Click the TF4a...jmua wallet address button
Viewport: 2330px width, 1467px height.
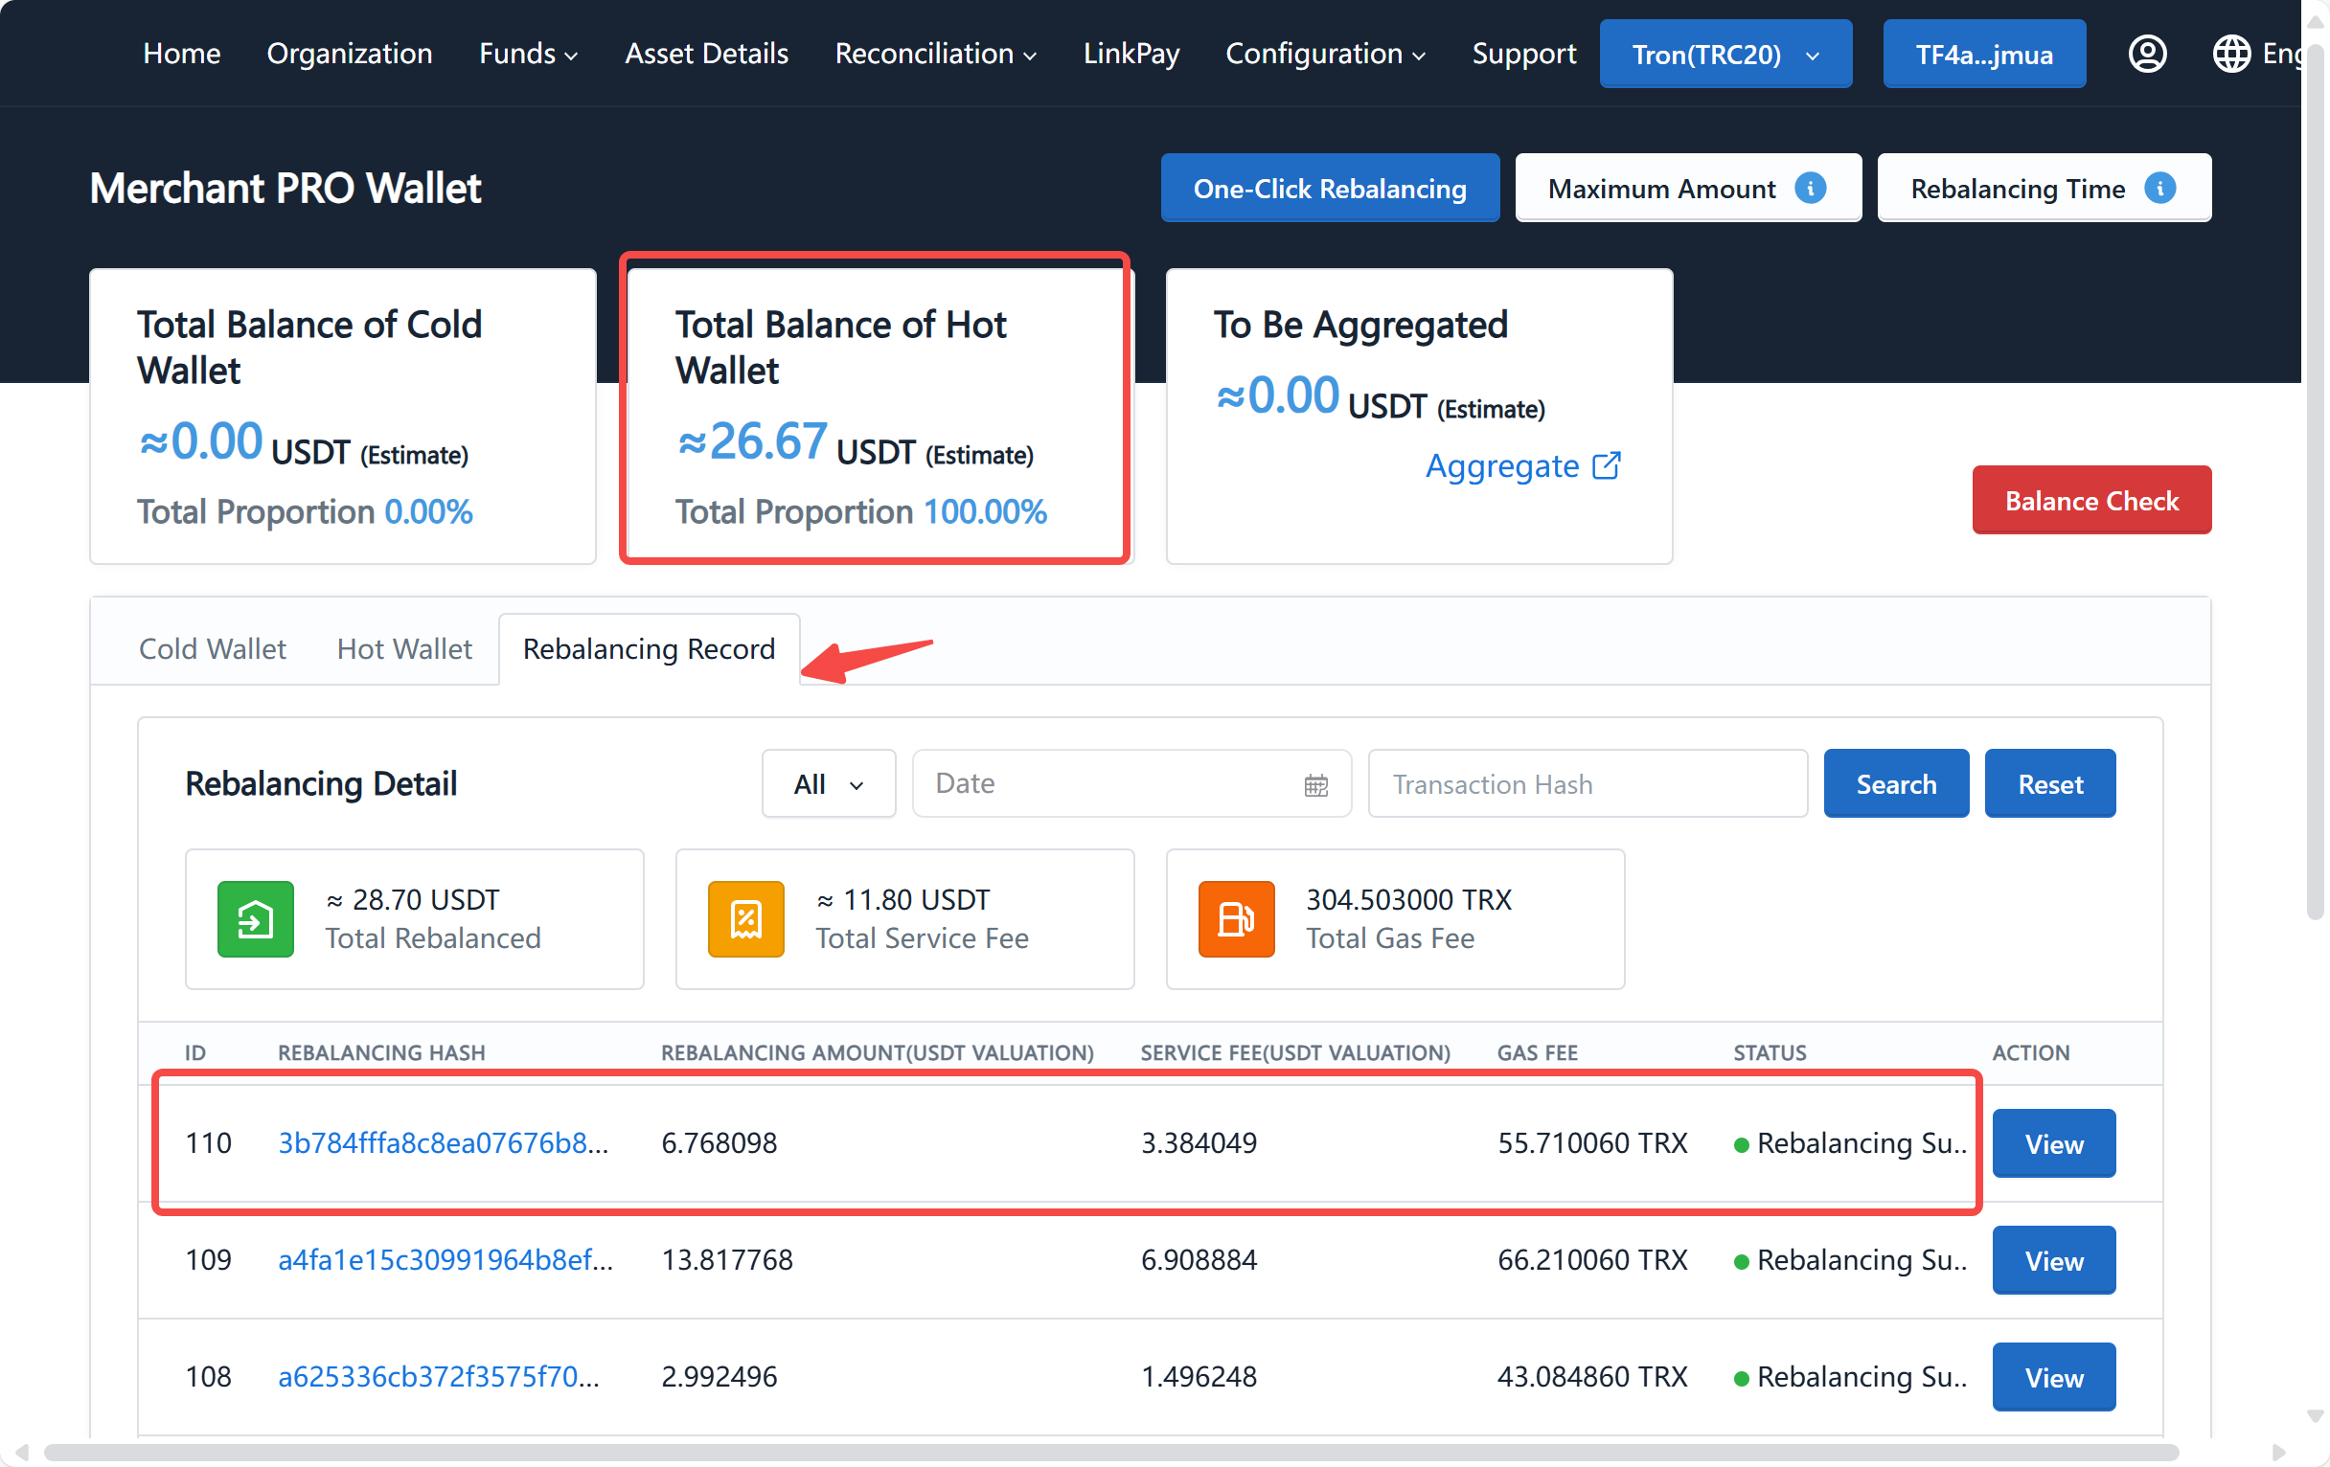[x=1983, y=55]
